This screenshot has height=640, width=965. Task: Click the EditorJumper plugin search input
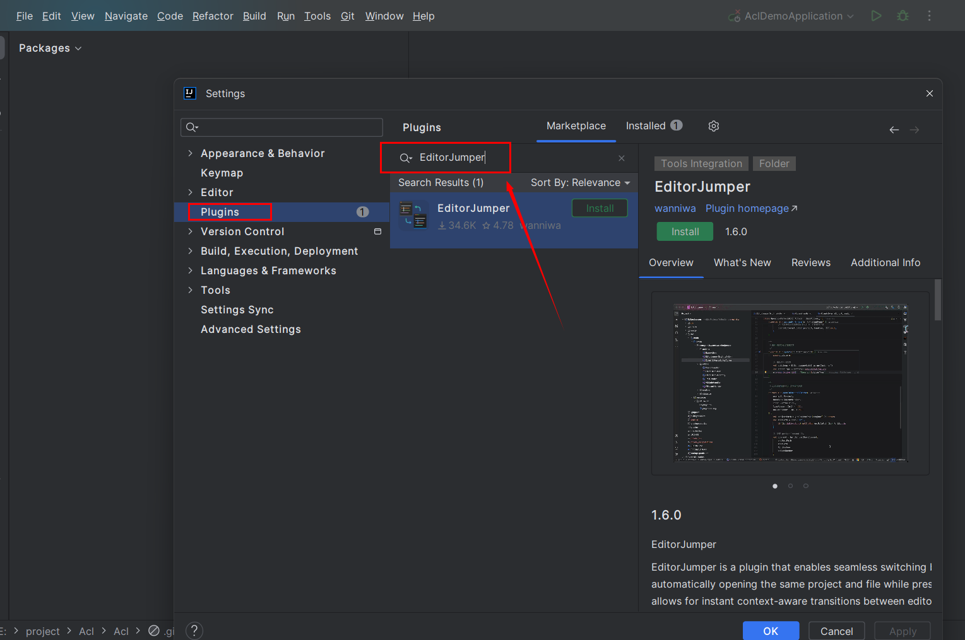(x=514, y=158)
